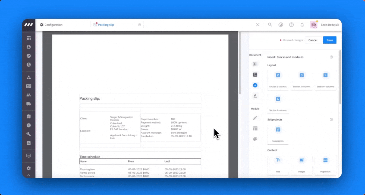Open the wrench maintenance icon in sidebar
Screen dimensions: 365x195
29,134
